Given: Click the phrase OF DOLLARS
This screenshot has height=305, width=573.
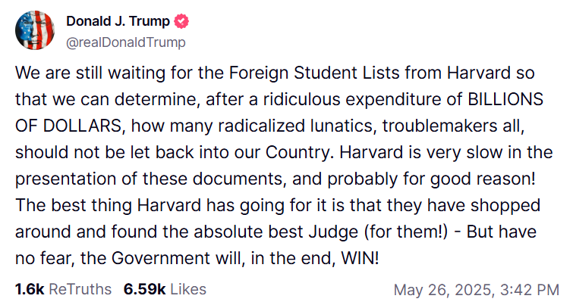Looking at the screenshot, I should pos(68,126).
